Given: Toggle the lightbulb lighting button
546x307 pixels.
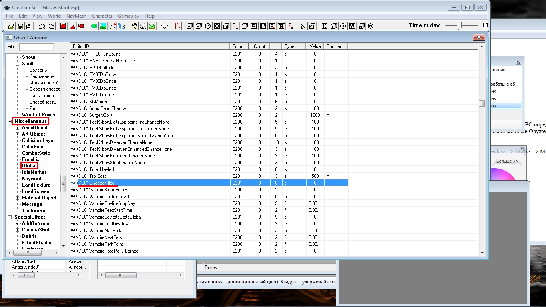Looking at the screenshot, I should point(134,26).
